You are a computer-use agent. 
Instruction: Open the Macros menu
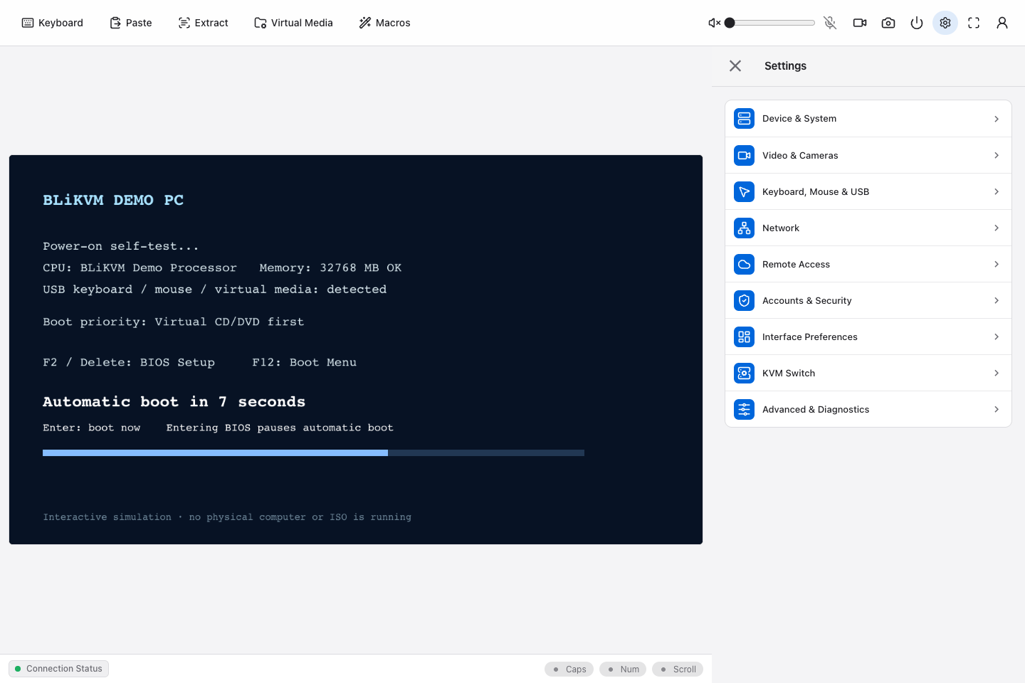pyautogui.click(x=385, y=23)
